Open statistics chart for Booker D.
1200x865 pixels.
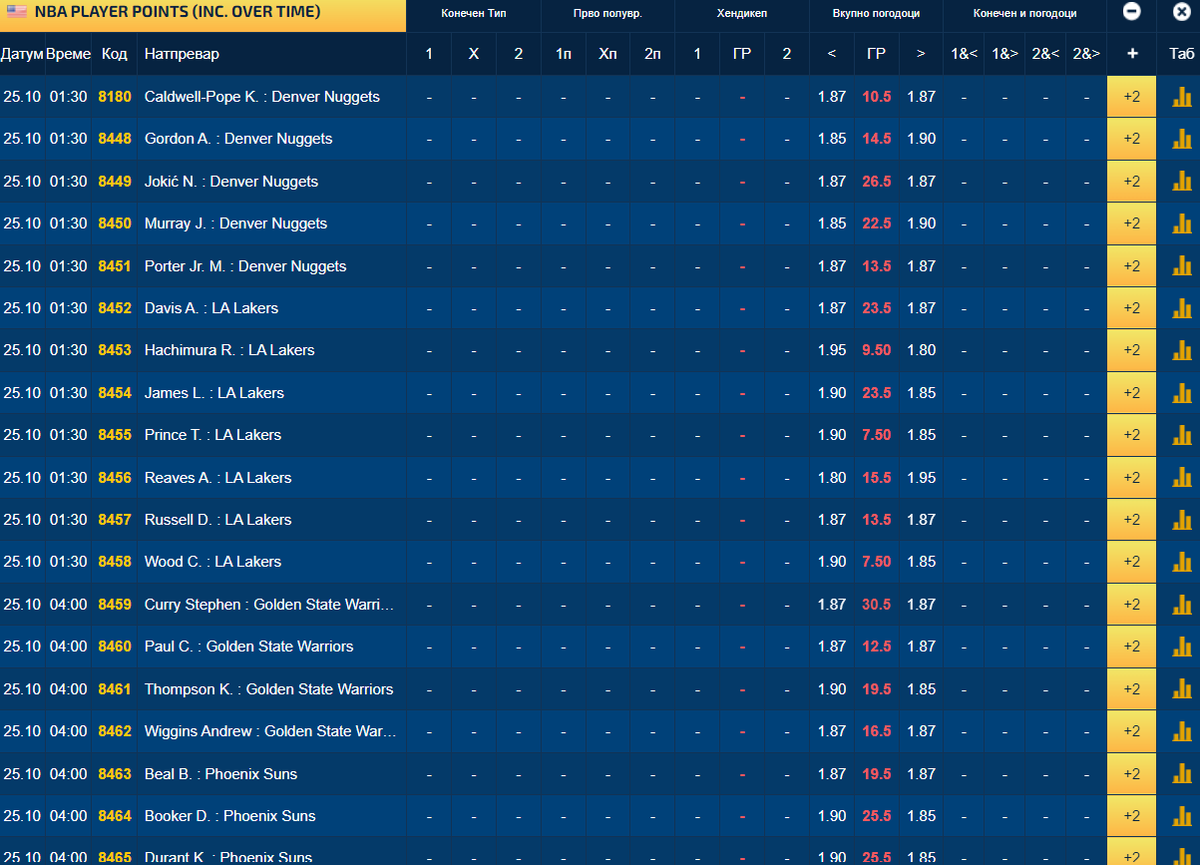[x=1181, y=816]
